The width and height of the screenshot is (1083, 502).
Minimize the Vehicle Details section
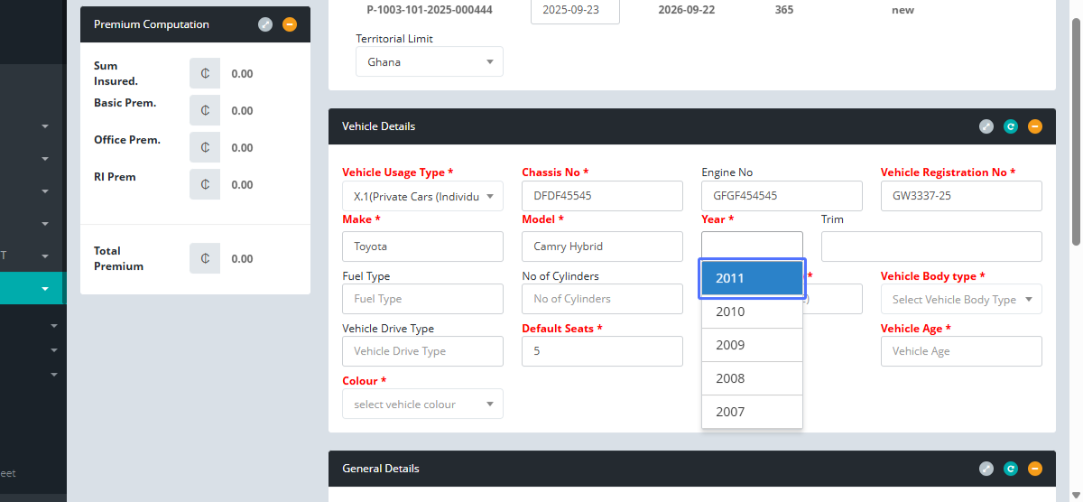pyautogui.click(x=1035, y=126)
